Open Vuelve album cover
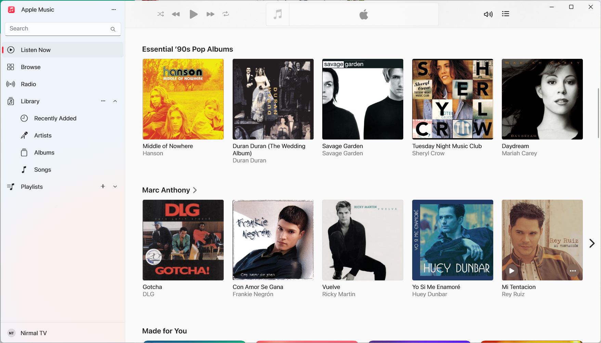Screen dimensions: 601x343 [x=363, y=240]
